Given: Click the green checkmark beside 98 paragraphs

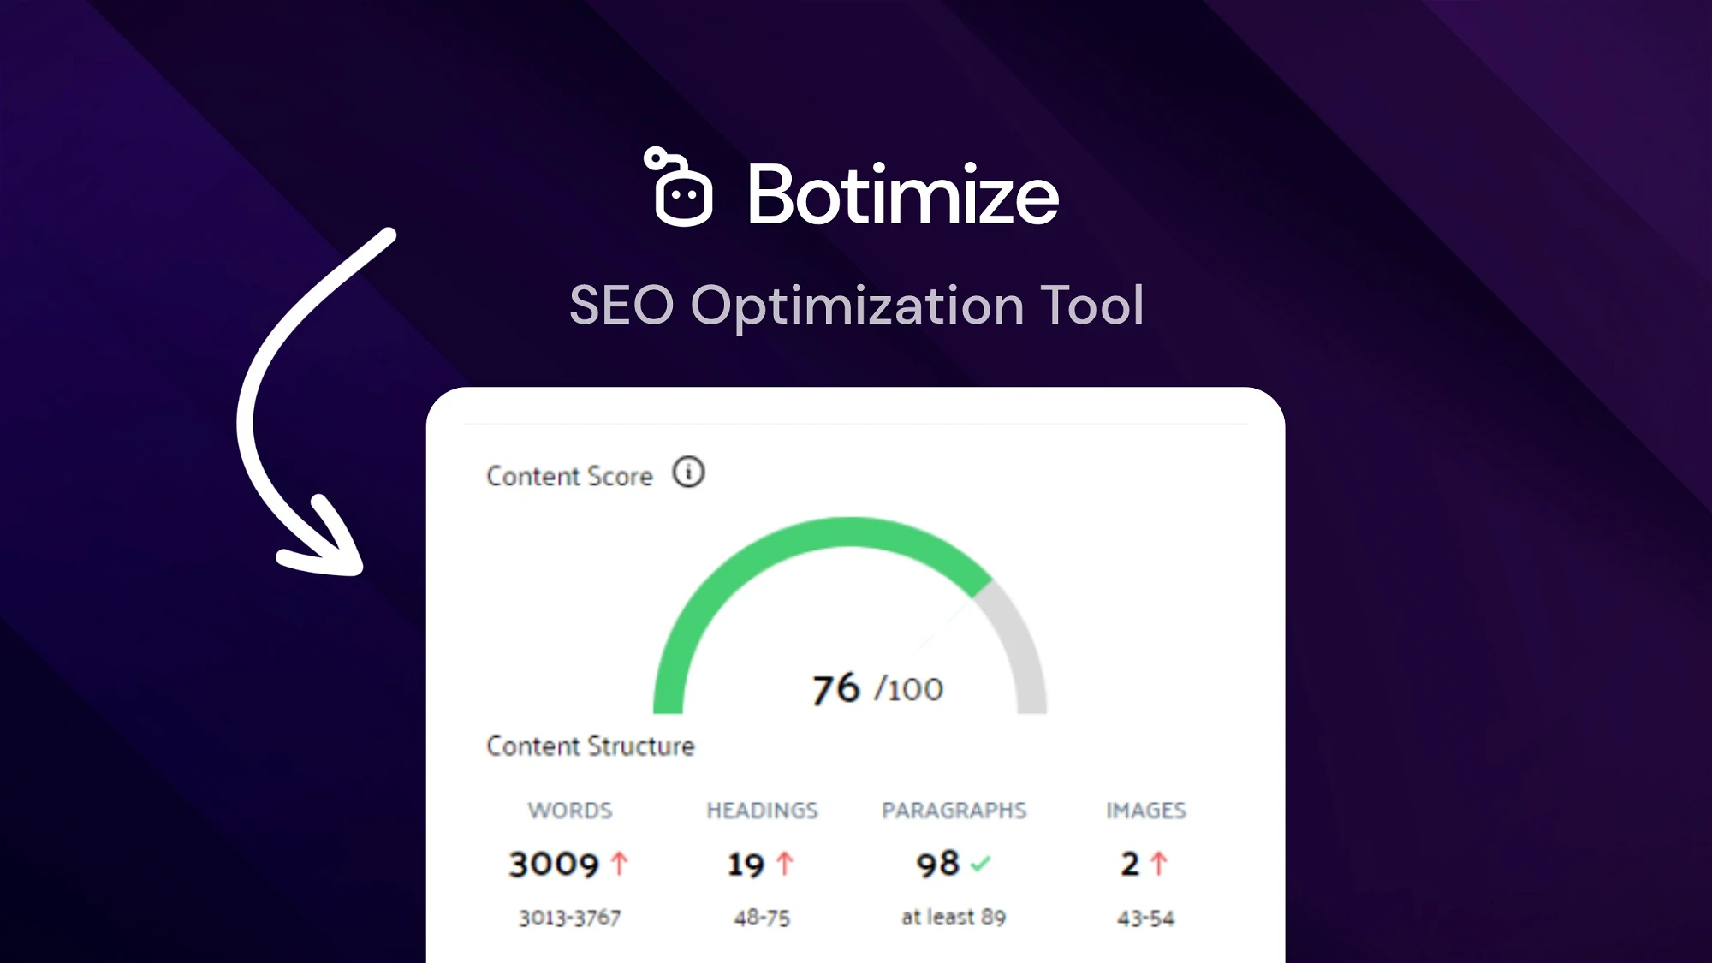Looking at the screenshot, I should [x=980, y=864].
